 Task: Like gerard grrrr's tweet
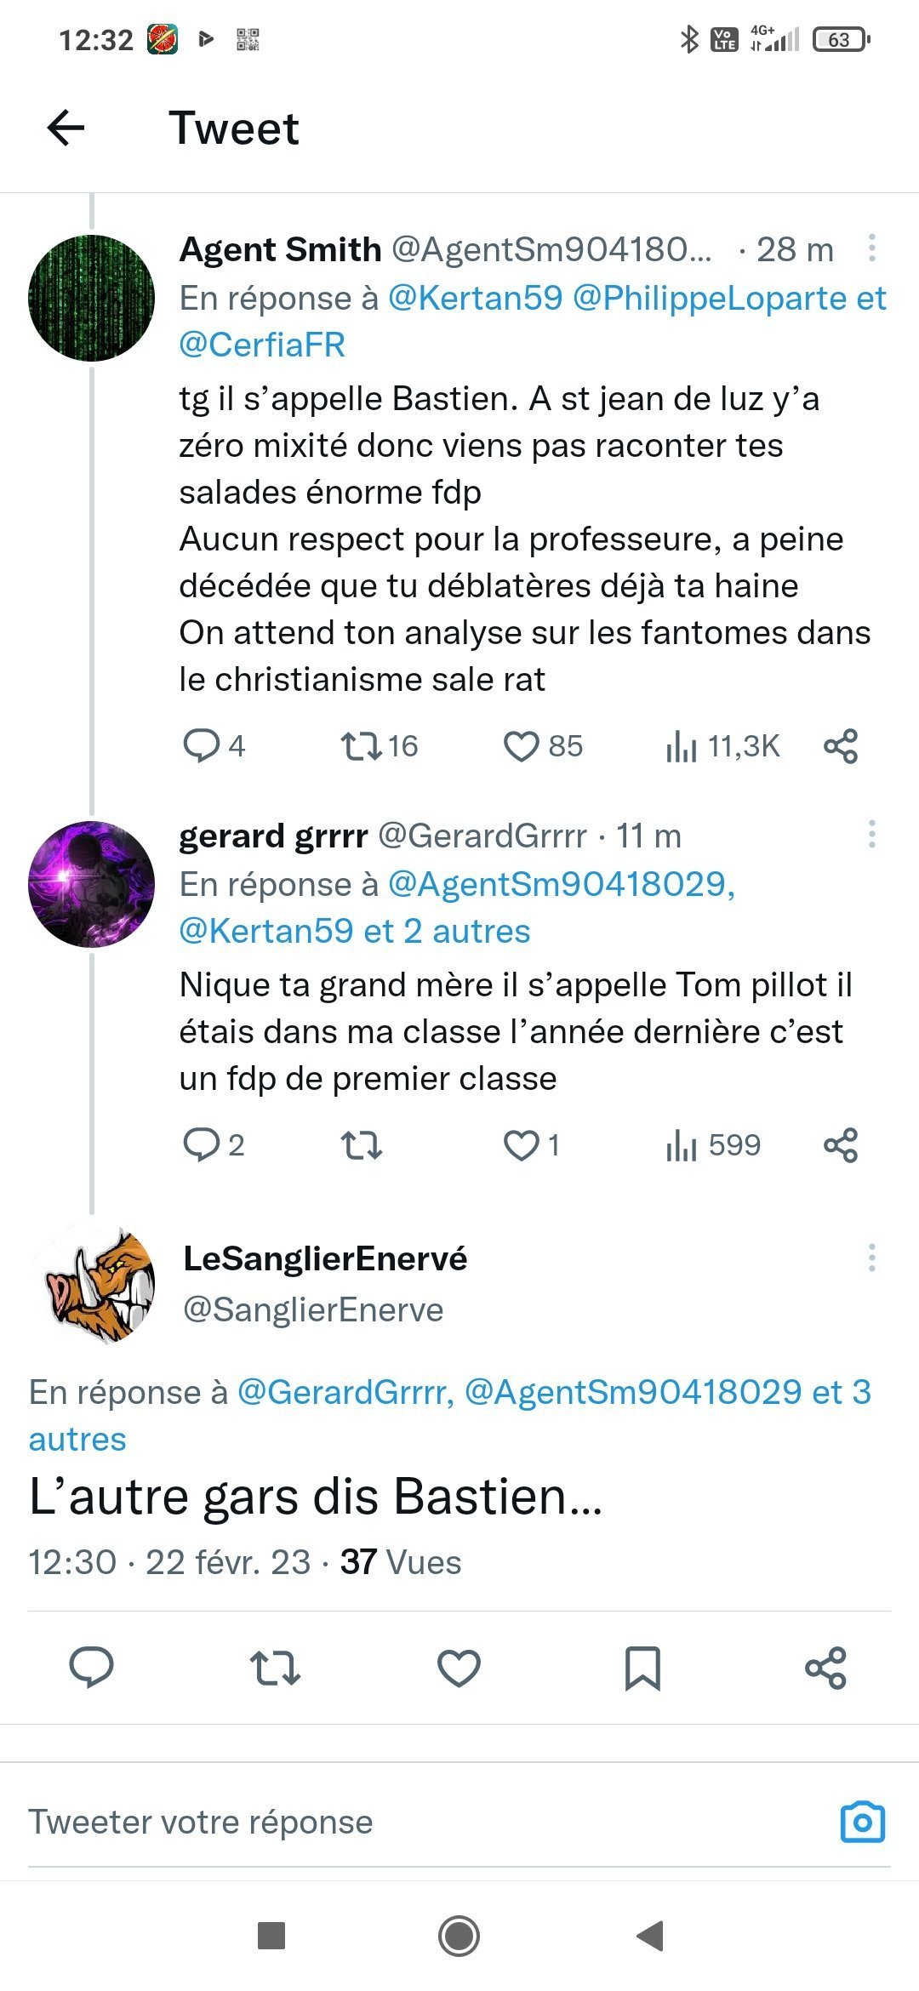pos(522,1145)
